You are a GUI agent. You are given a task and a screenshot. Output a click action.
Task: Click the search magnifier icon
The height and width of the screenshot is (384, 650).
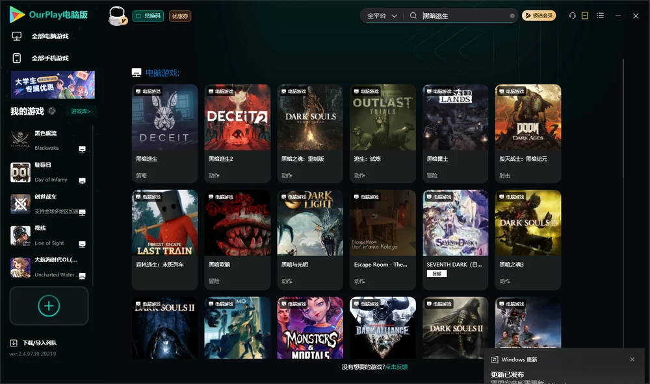413,16
